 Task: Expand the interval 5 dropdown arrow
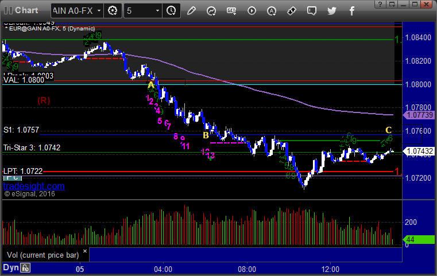click(x=157, y=11)
